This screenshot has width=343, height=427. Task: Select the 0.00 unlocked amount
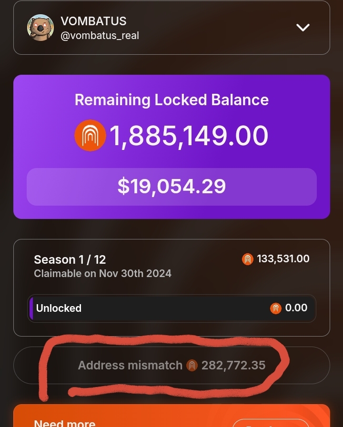[296, 308]
